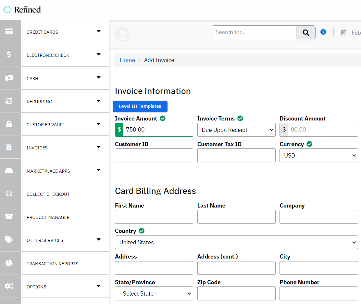Click the Refined logo
The width and height of the screenshot is (361, 304).
[x=22, y=10]
